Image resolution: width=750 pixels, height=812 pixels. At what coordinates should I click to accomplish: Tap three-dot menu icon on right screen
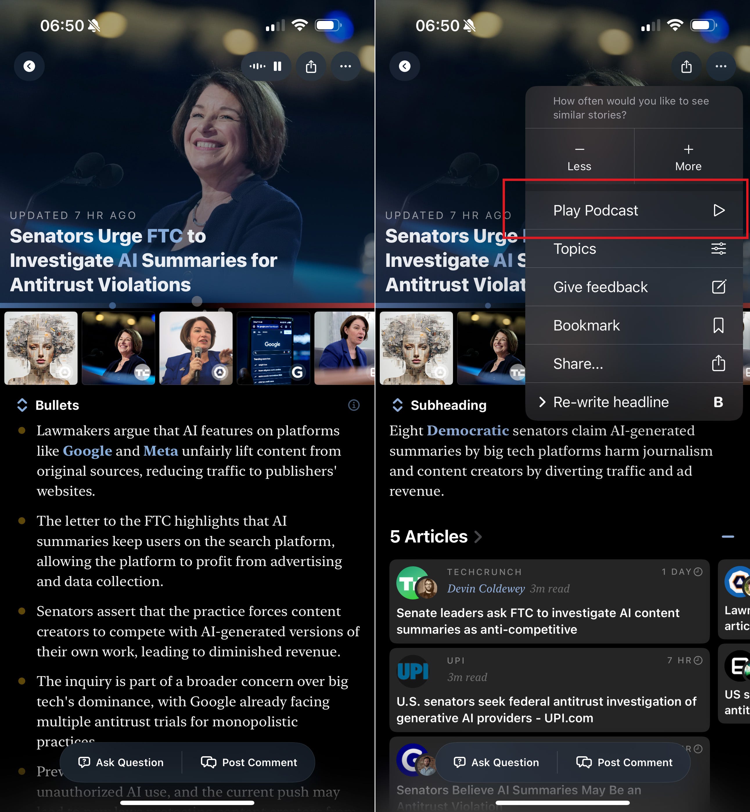point(721,66)
